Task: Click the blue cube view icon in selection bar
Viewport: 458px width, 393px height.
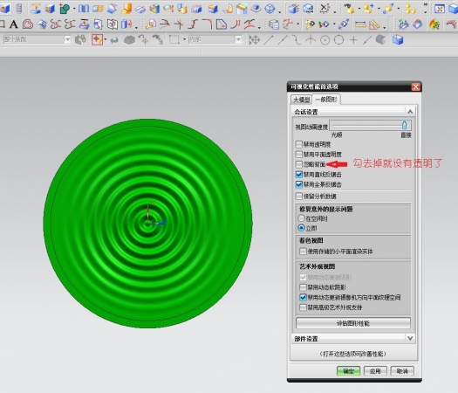Action: click(398, 40)
